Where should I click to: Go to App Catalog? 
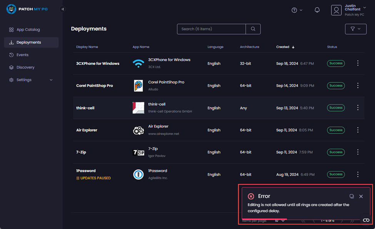click(28, 30)
